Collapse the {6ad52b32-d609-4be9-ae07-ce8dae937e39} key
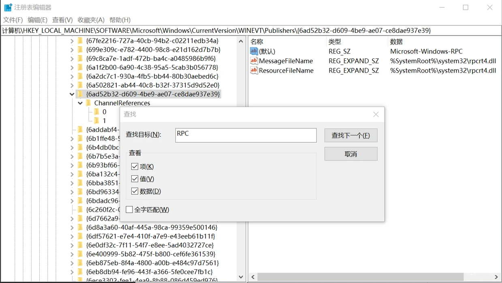Screen dimensions: 502x283 (72, 94)
